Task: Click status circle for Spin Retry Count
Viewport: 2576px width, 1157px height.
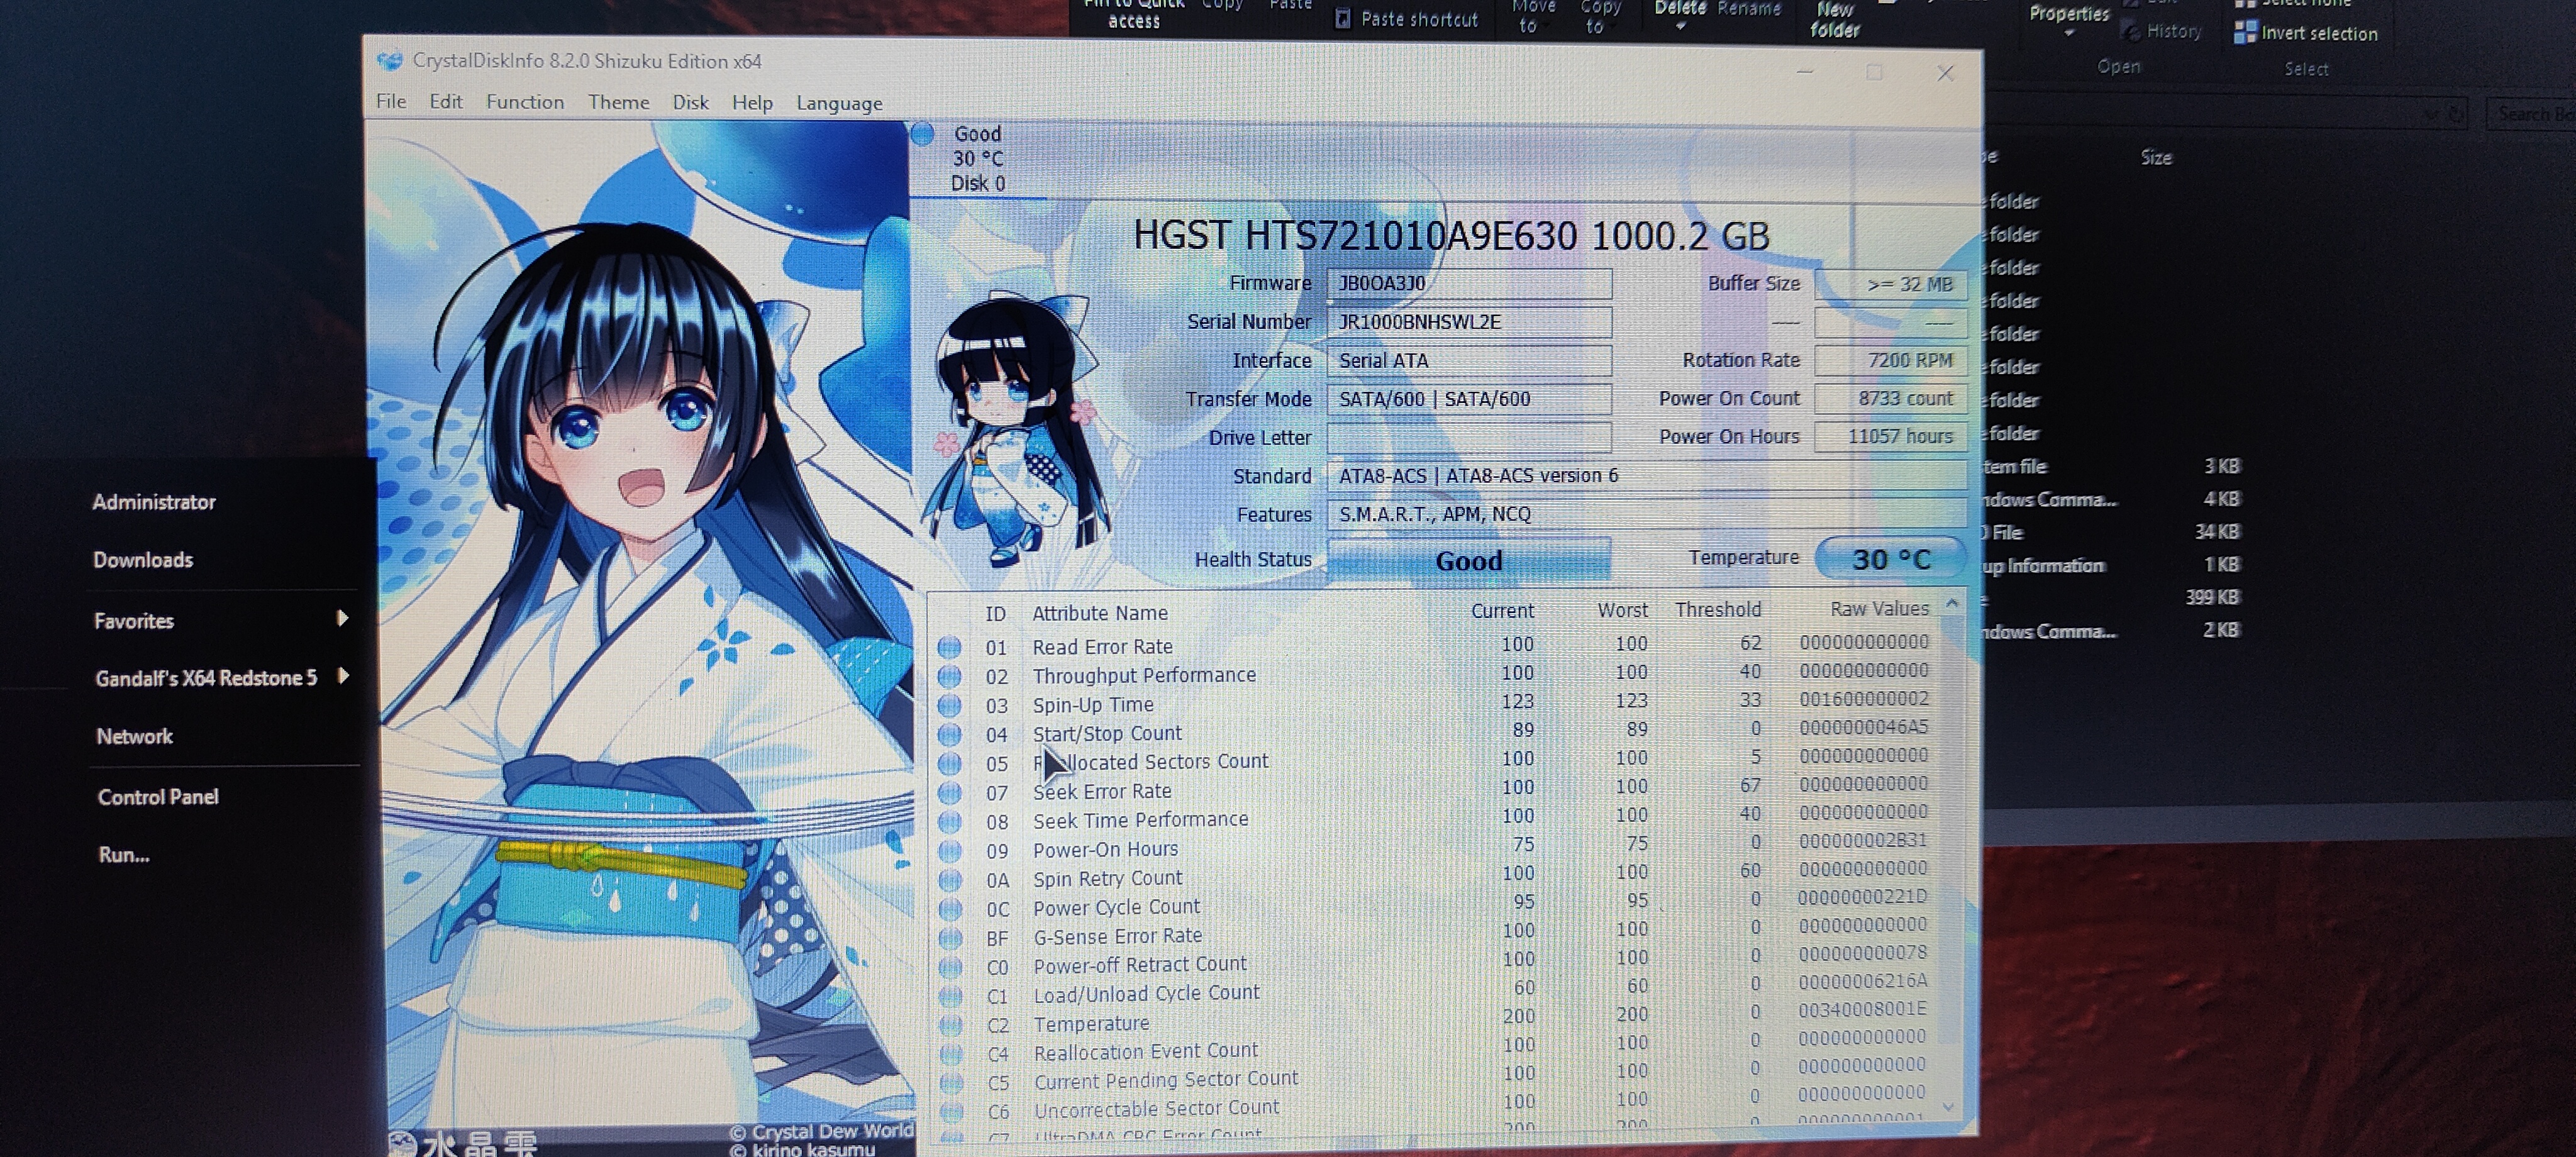Action: click(949, 879)
